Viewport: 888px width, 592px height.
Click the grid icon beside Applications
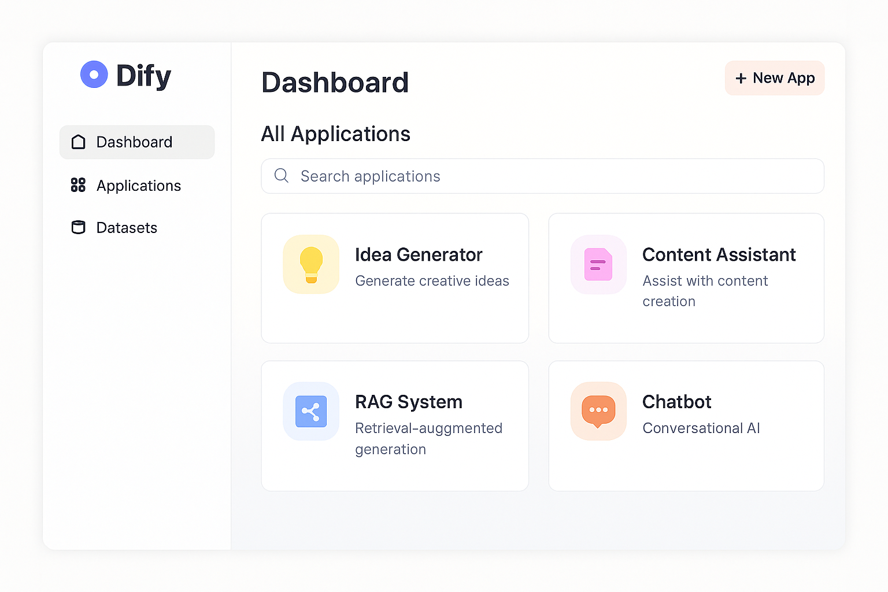point(78,185)
